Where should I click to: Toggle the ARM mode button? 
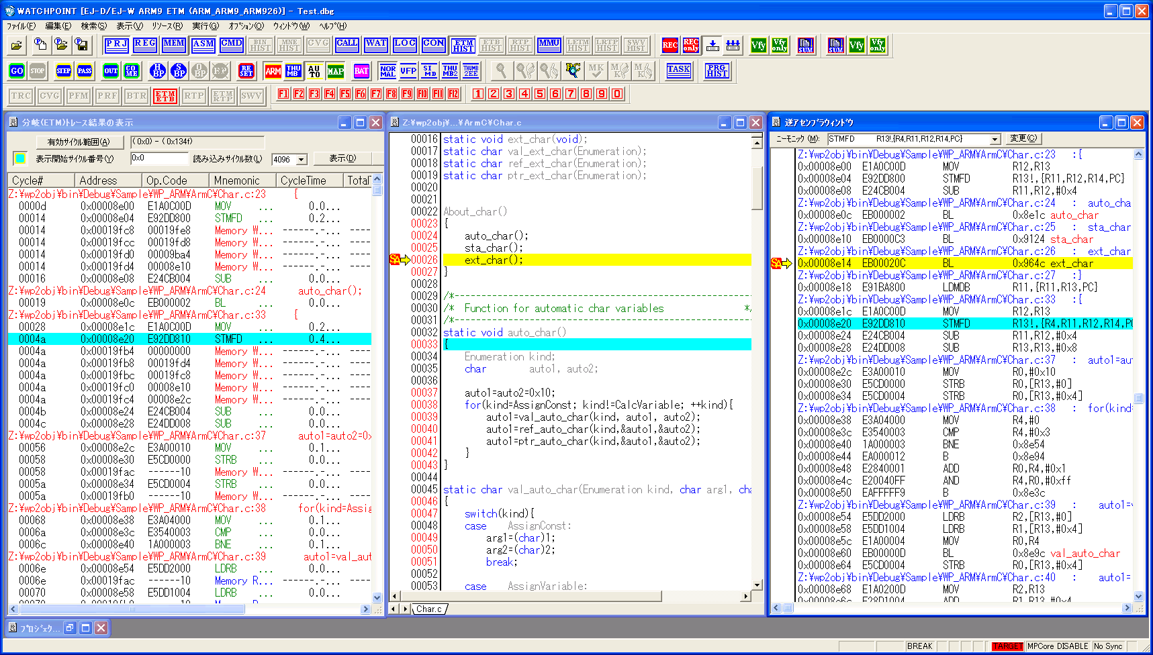[273, 70]
